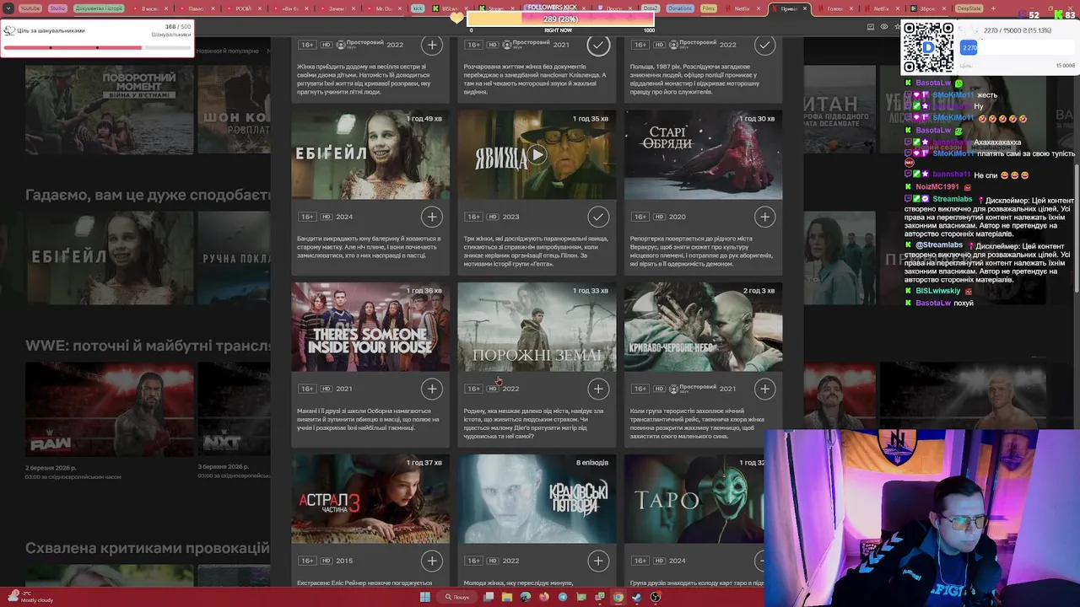Open the Ебігейл movie thumbnail in grid

coord(370,155)
